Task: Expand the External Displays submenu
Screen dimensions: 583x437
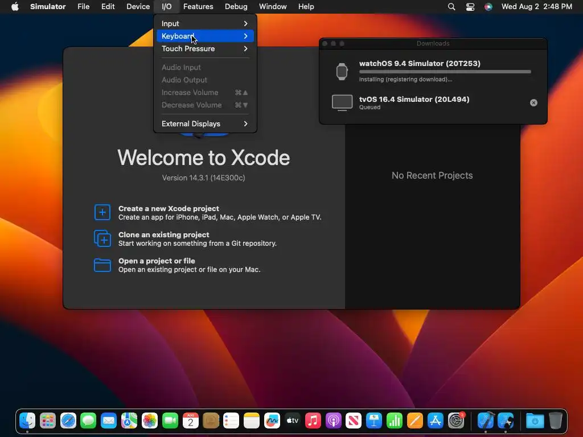Action: pyautogui.click(x=205, y=123)
